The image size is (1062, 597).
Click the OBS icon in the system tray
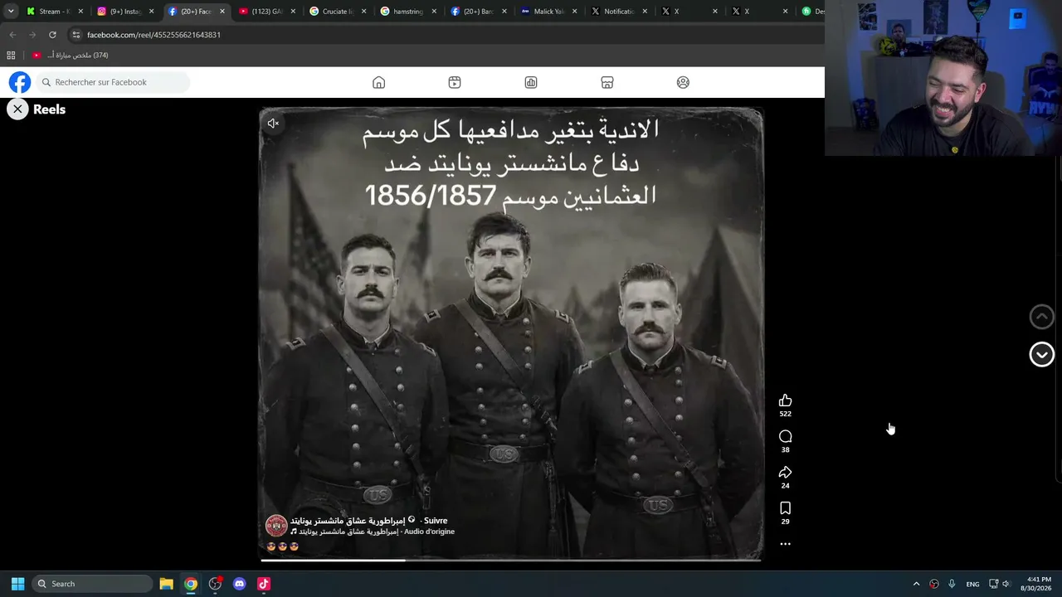pos(934,584)
